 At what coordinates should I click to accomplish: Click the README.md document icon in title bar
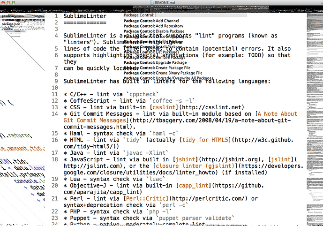[x=152, y=3]
